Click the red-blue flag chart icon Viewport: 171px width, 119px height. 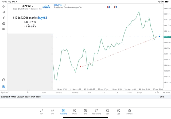pyautogui.click(x=108, y=7)
